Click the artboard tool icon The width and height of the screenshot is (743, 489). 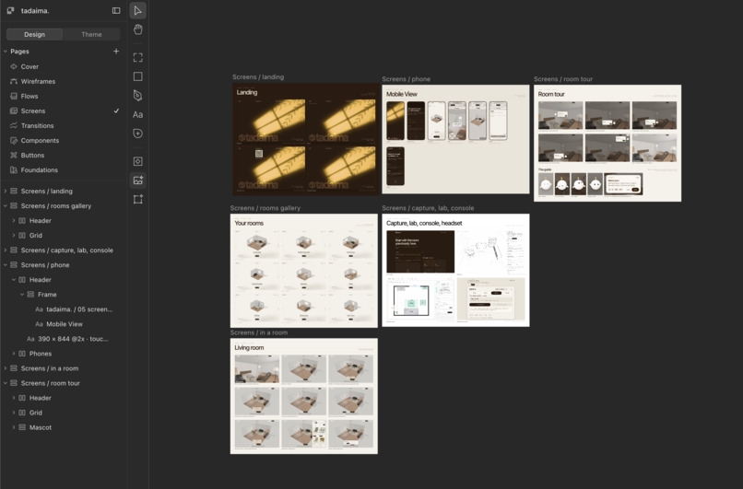point(138,199)
